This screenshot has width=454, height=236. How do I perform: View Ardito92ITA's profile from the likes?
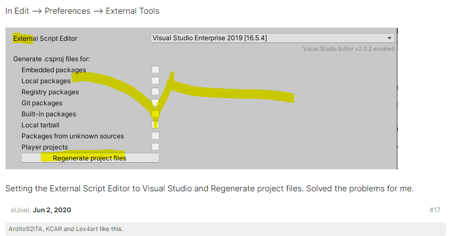[x=28, y=229]
